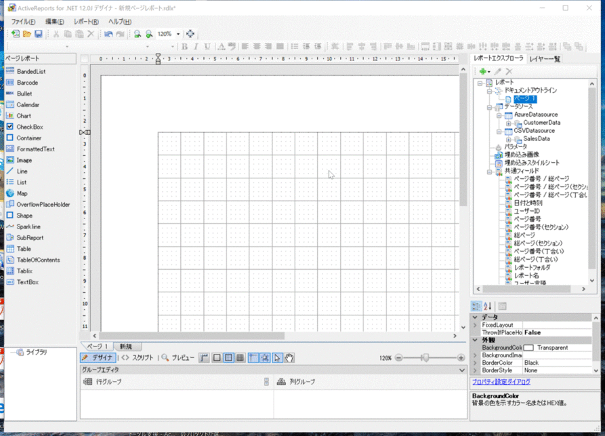
Task: Click the designer horizontal scrollbar thumb
Action: click(192, 336)
